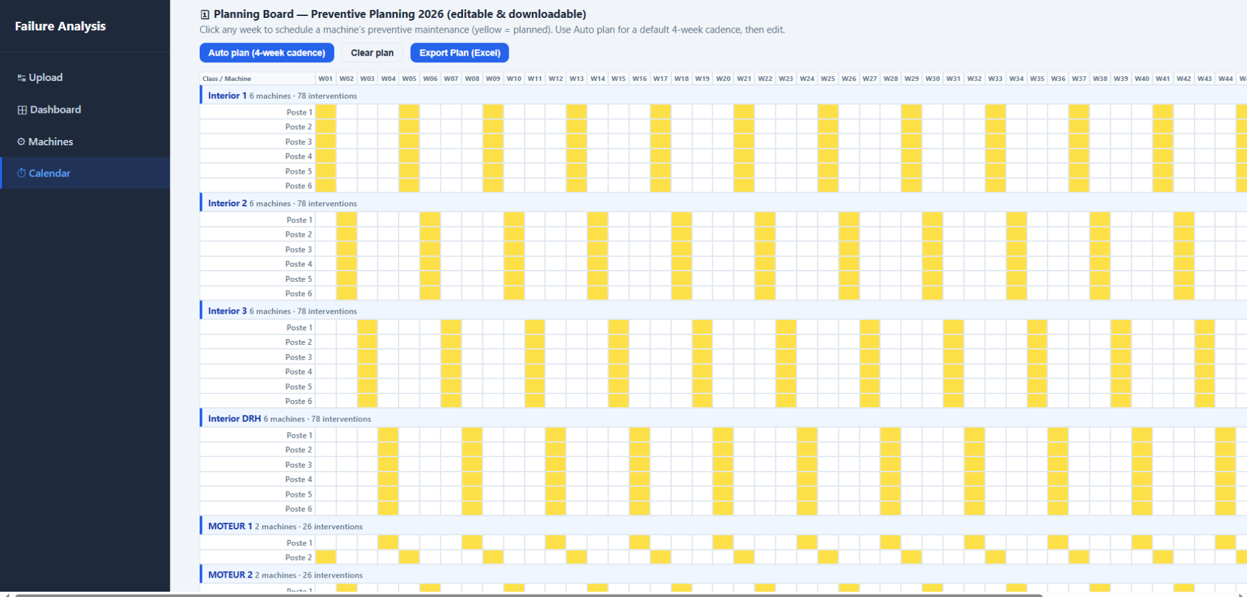
Task: Click the horizontal scrollbar at the bottom
Action: 529,595
